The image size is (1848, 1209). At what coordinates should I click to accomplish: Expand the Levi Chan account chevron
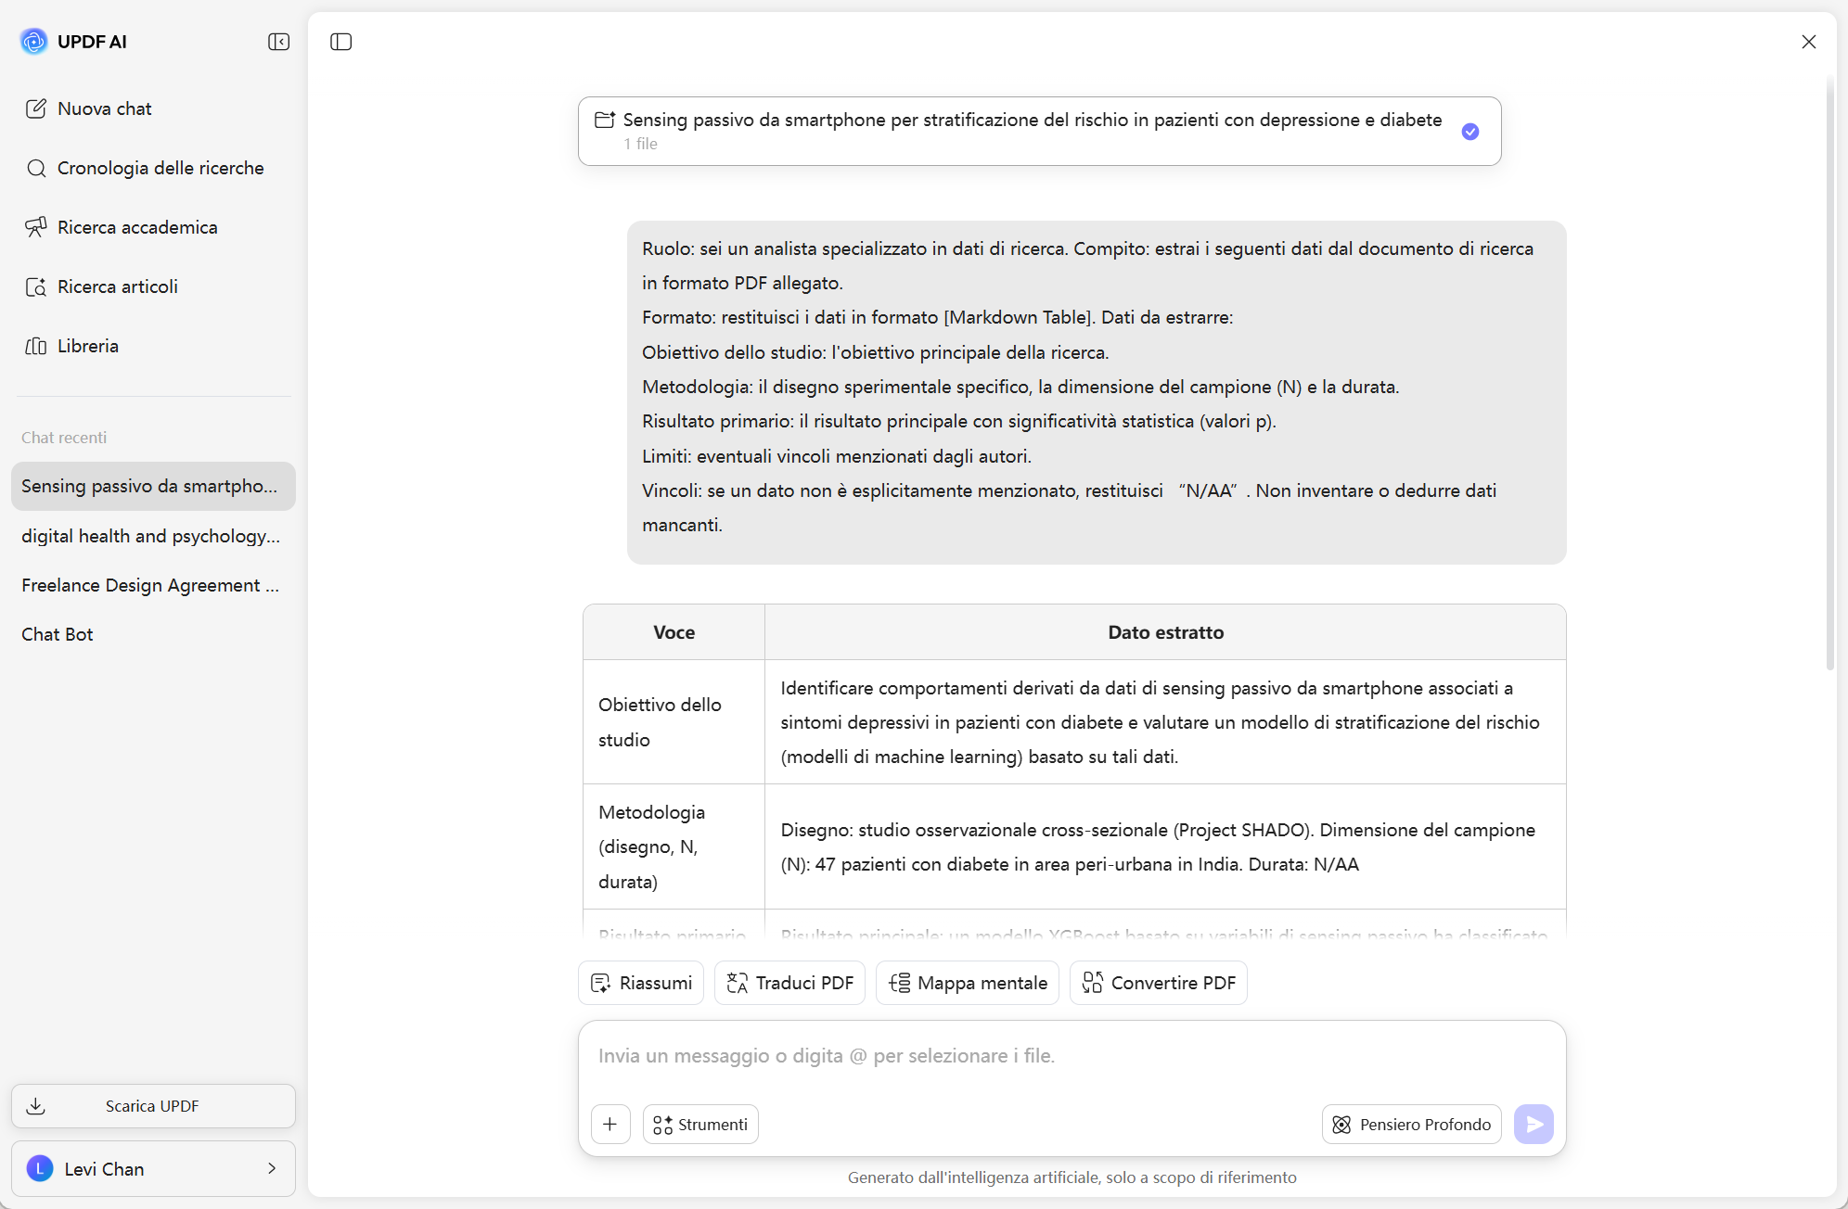point(272,1168)
